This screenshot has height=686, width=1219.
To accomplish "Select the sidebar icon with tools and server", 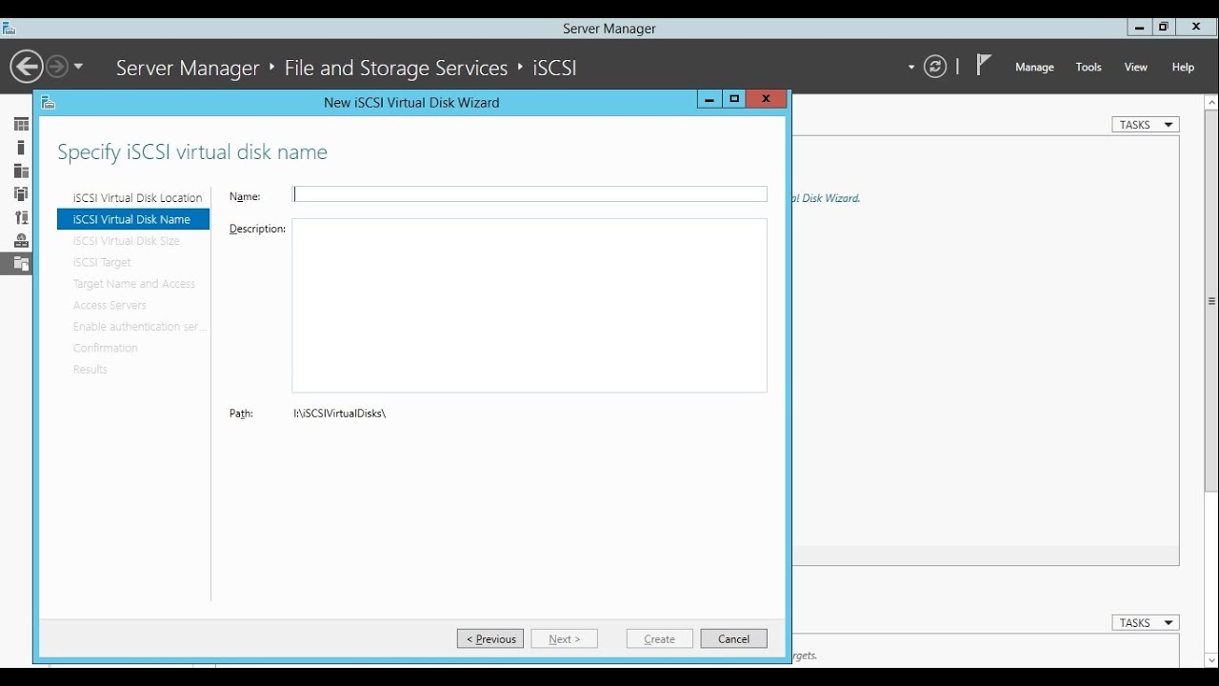I will pos(21,217).
